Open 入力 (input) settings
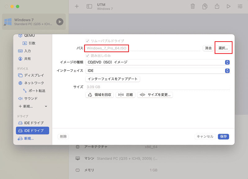248x179 pixels. coord(24,51)
